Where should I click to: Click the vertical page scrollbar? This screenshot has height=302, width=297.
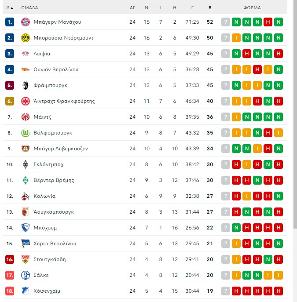(x=295, y=115)
